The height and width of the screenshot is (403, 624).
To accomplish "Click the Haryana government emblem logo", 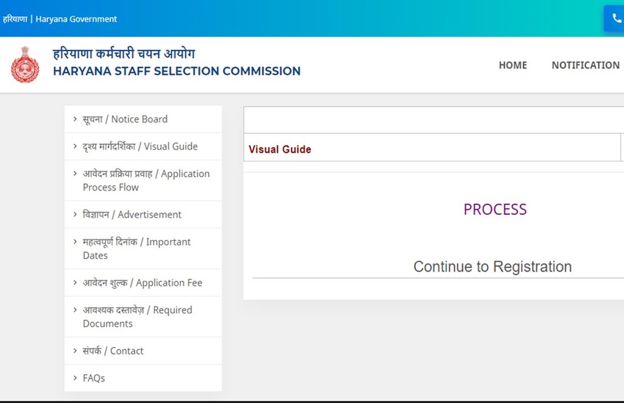I will pos(25,65).
